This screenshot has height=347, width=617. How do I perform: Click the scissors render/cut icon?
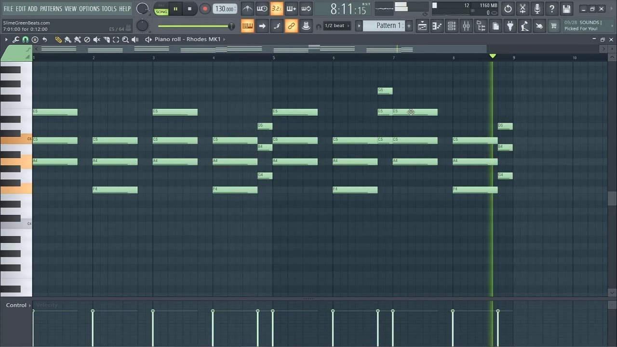click(523, 9)
